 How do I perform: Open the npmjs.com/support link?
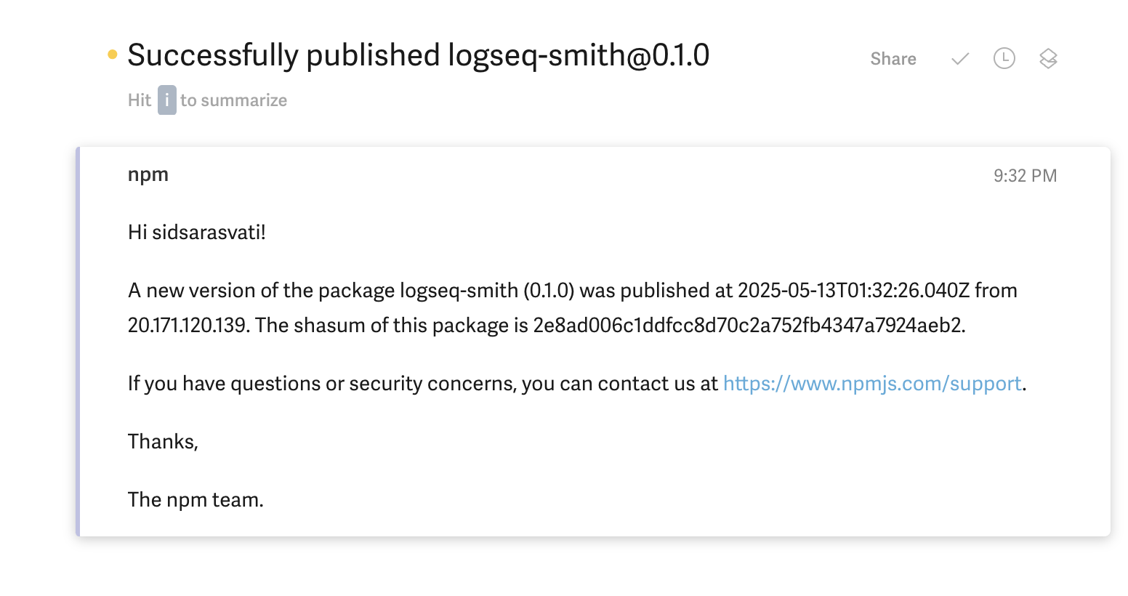872,384
